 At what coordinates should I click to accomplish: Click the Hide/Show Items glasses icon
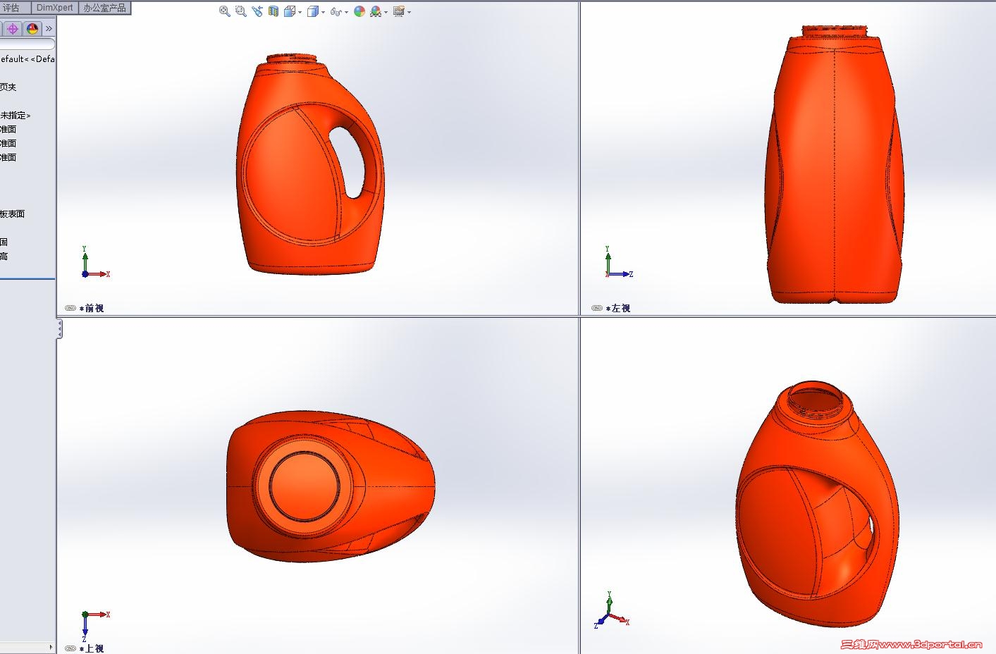pyautogui.click(x=336, y=11)
